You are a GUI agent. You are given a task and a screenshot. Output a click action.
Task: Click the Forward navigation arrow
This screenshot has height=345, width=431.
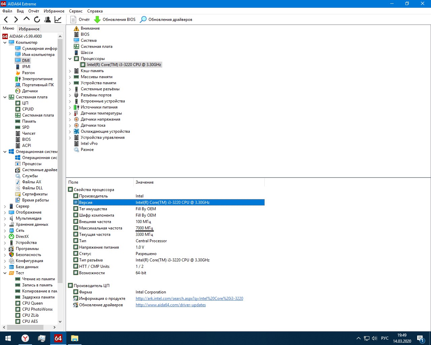click(x=16, y=20)
